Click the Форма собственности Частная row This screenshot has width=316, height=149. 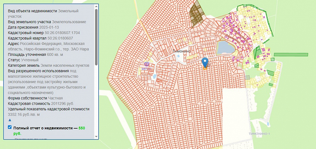pos(35,98)
